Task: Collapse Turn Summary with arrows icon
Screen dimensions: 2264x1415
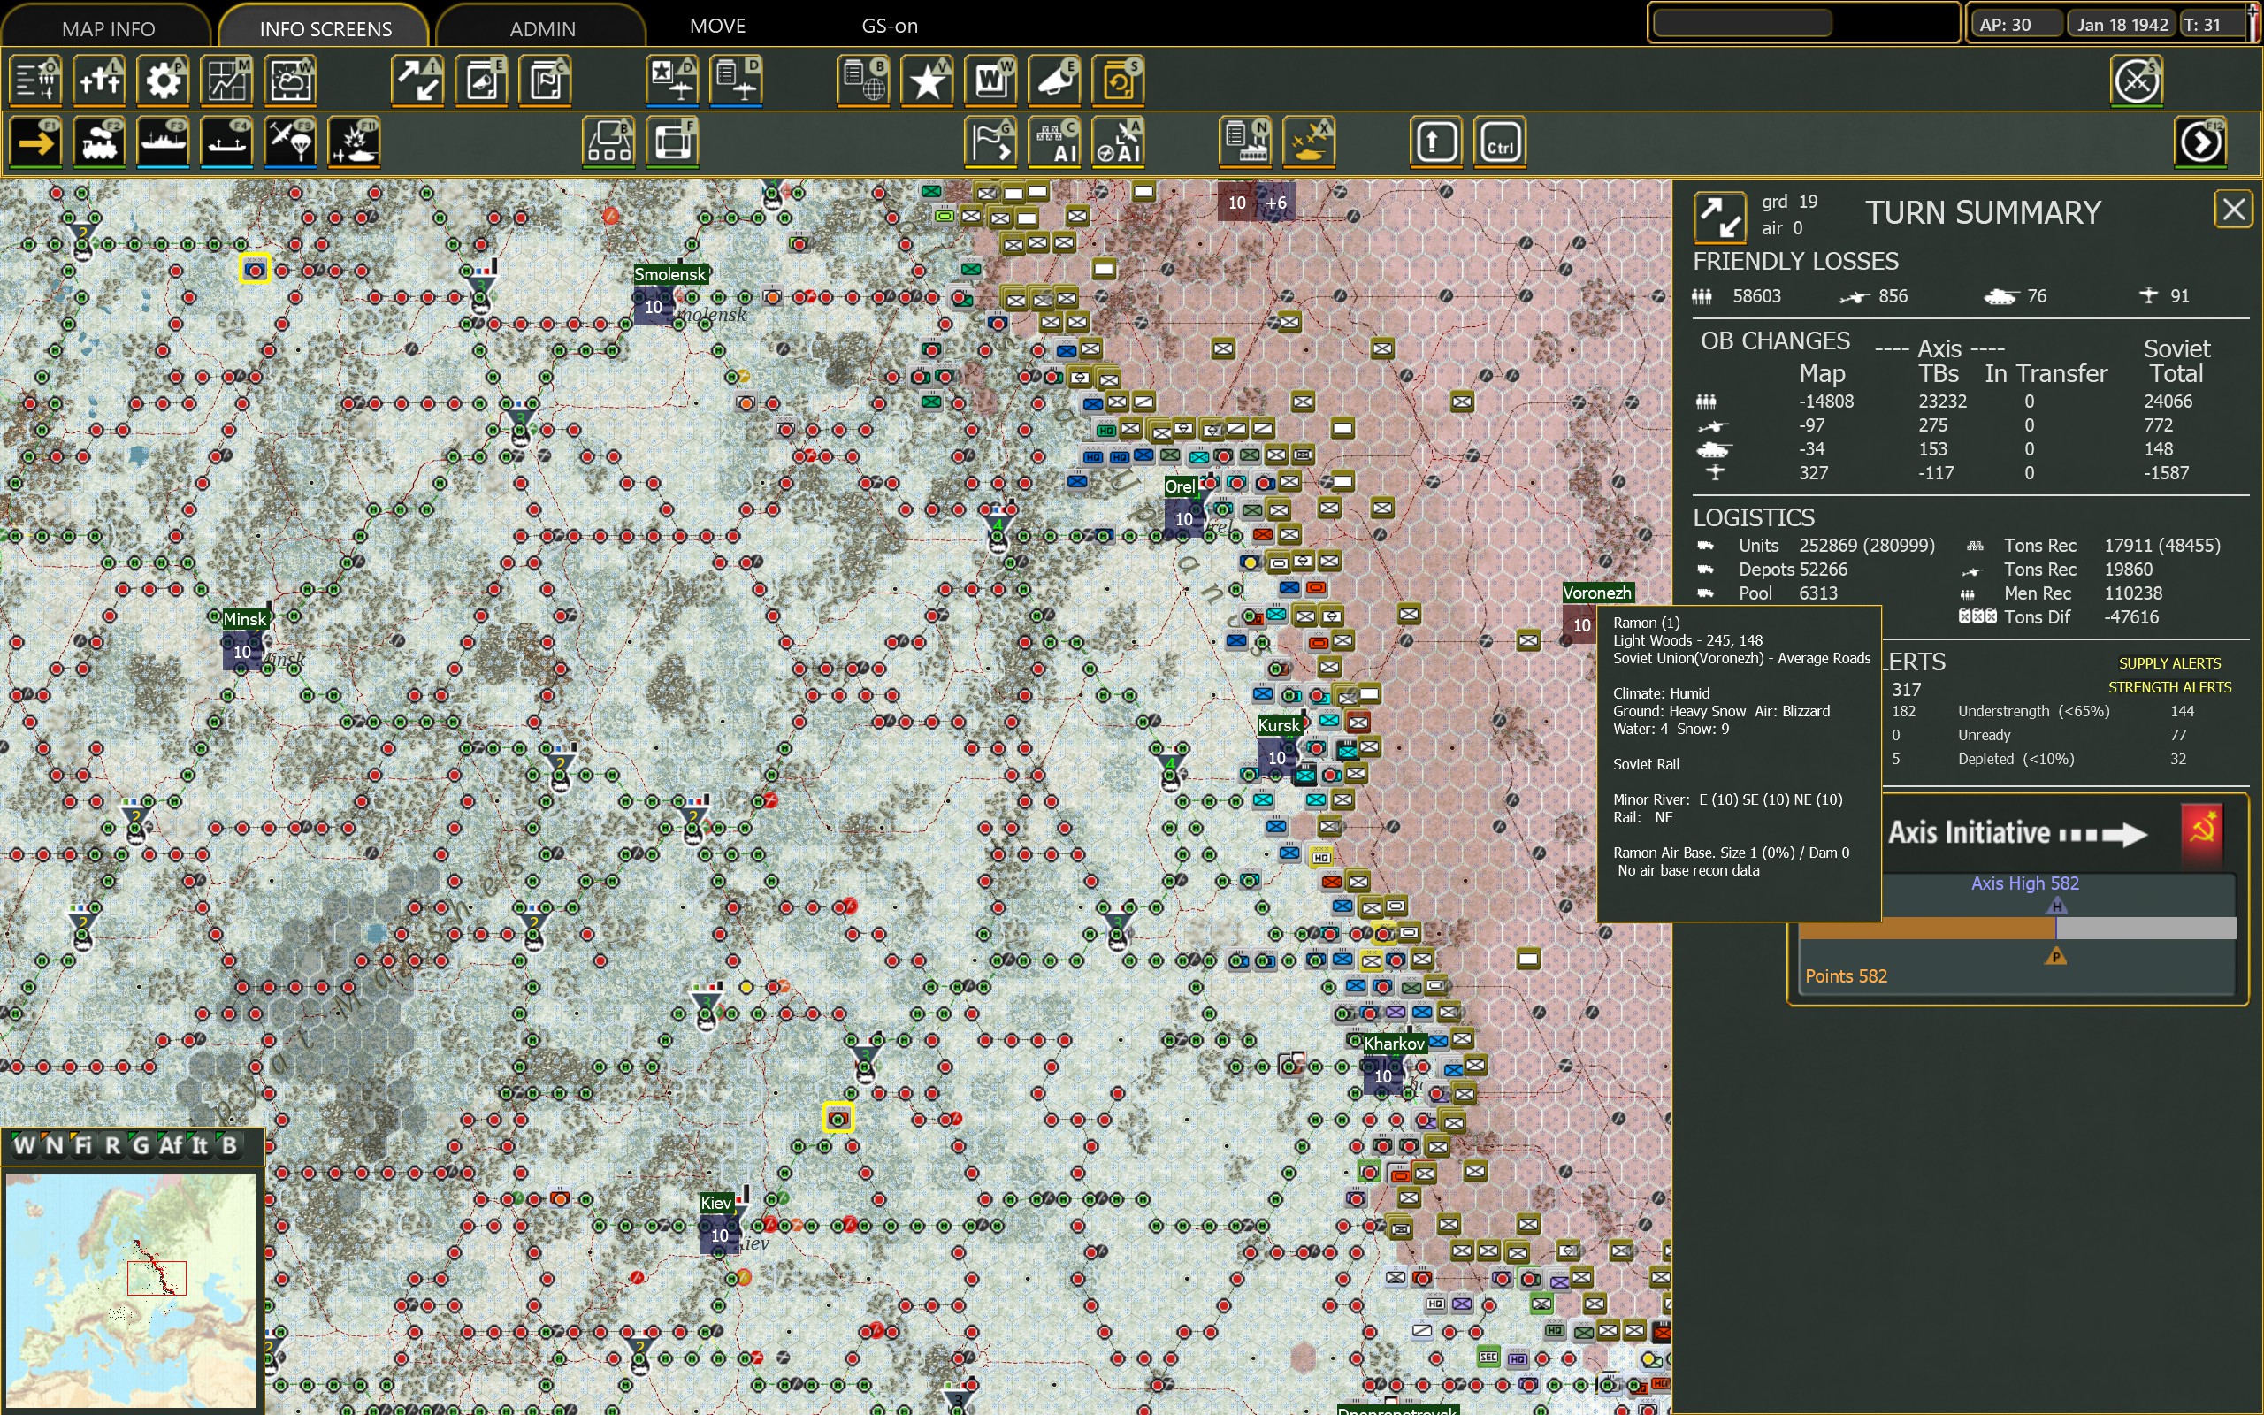Action: tap(1718, 216)
